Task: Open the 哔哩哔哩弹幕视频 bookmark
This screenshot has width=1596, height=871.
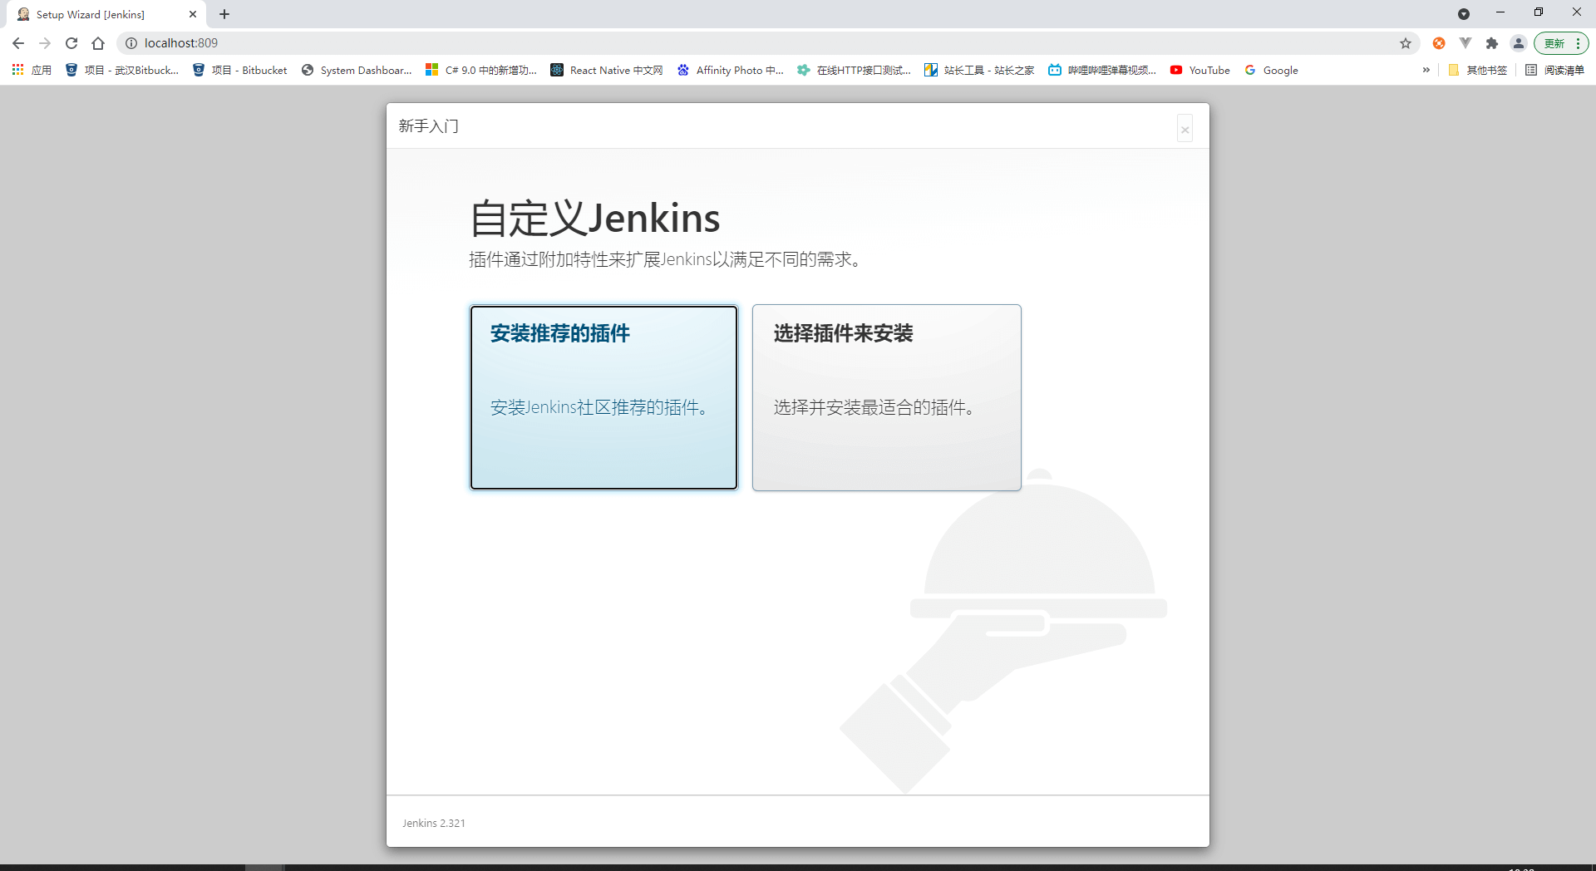Action: tap(1102, 70)
